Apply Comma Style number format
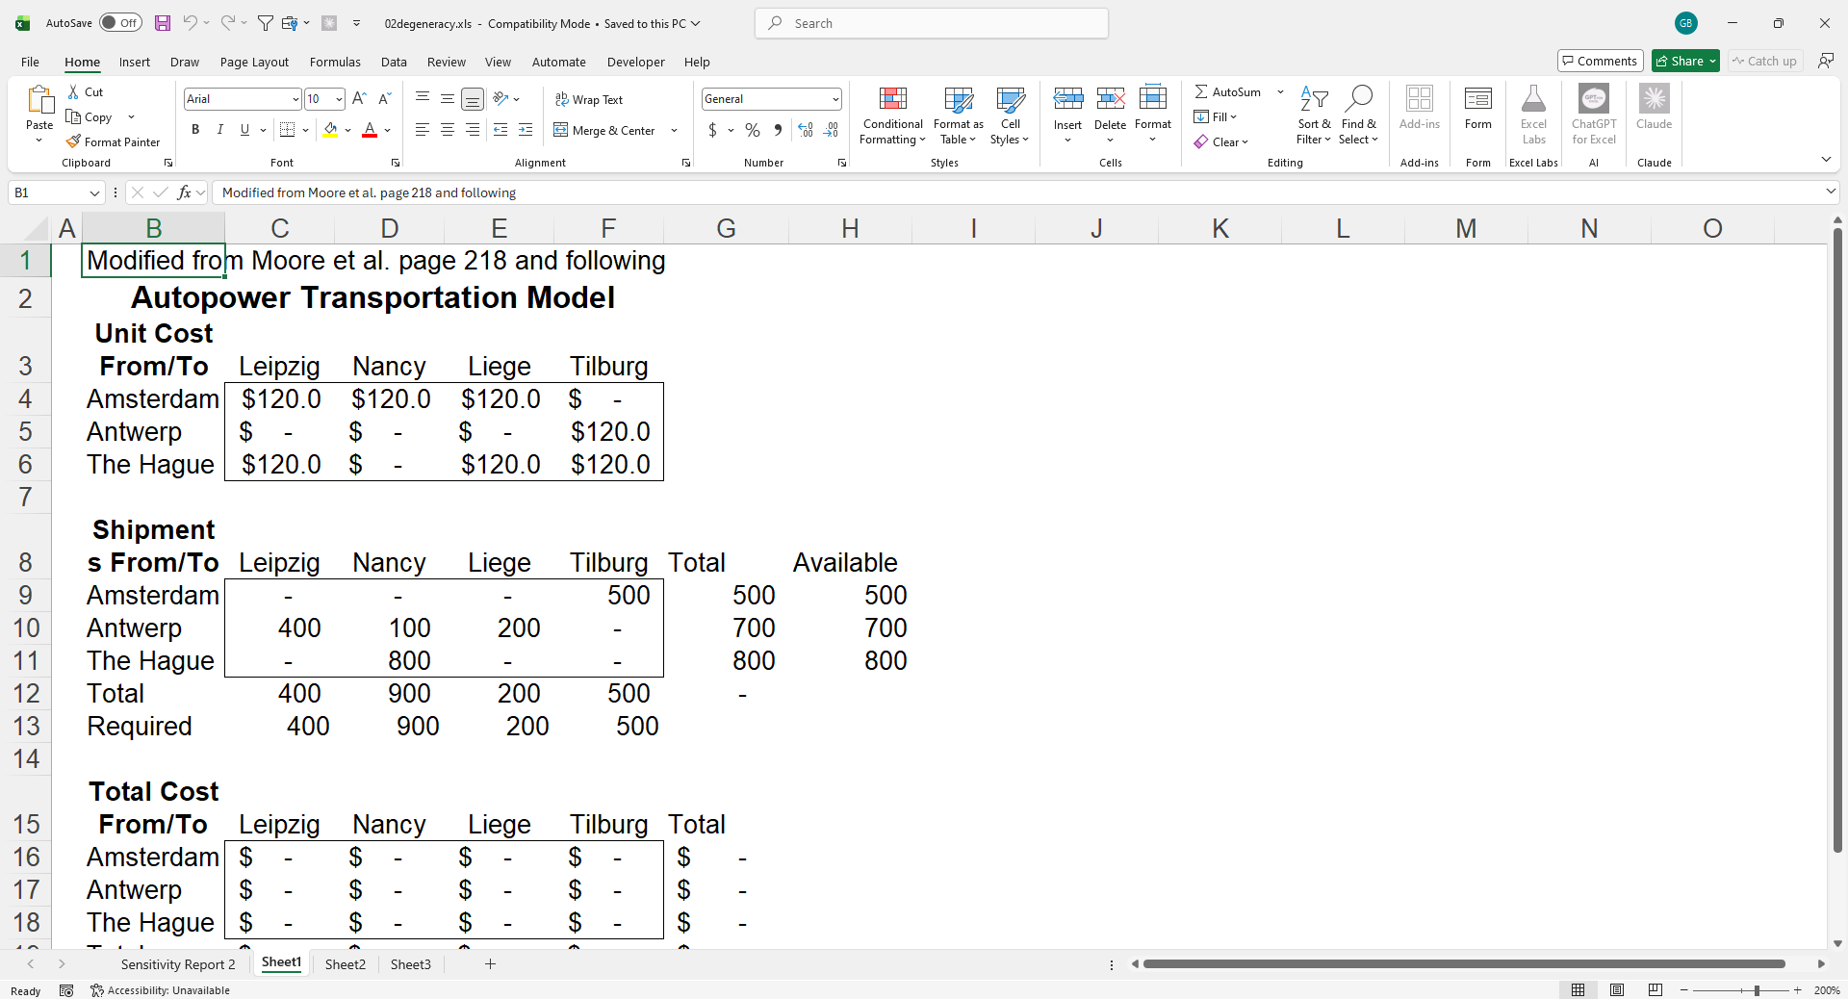The image size is (1848, 999). click(778, 130)
